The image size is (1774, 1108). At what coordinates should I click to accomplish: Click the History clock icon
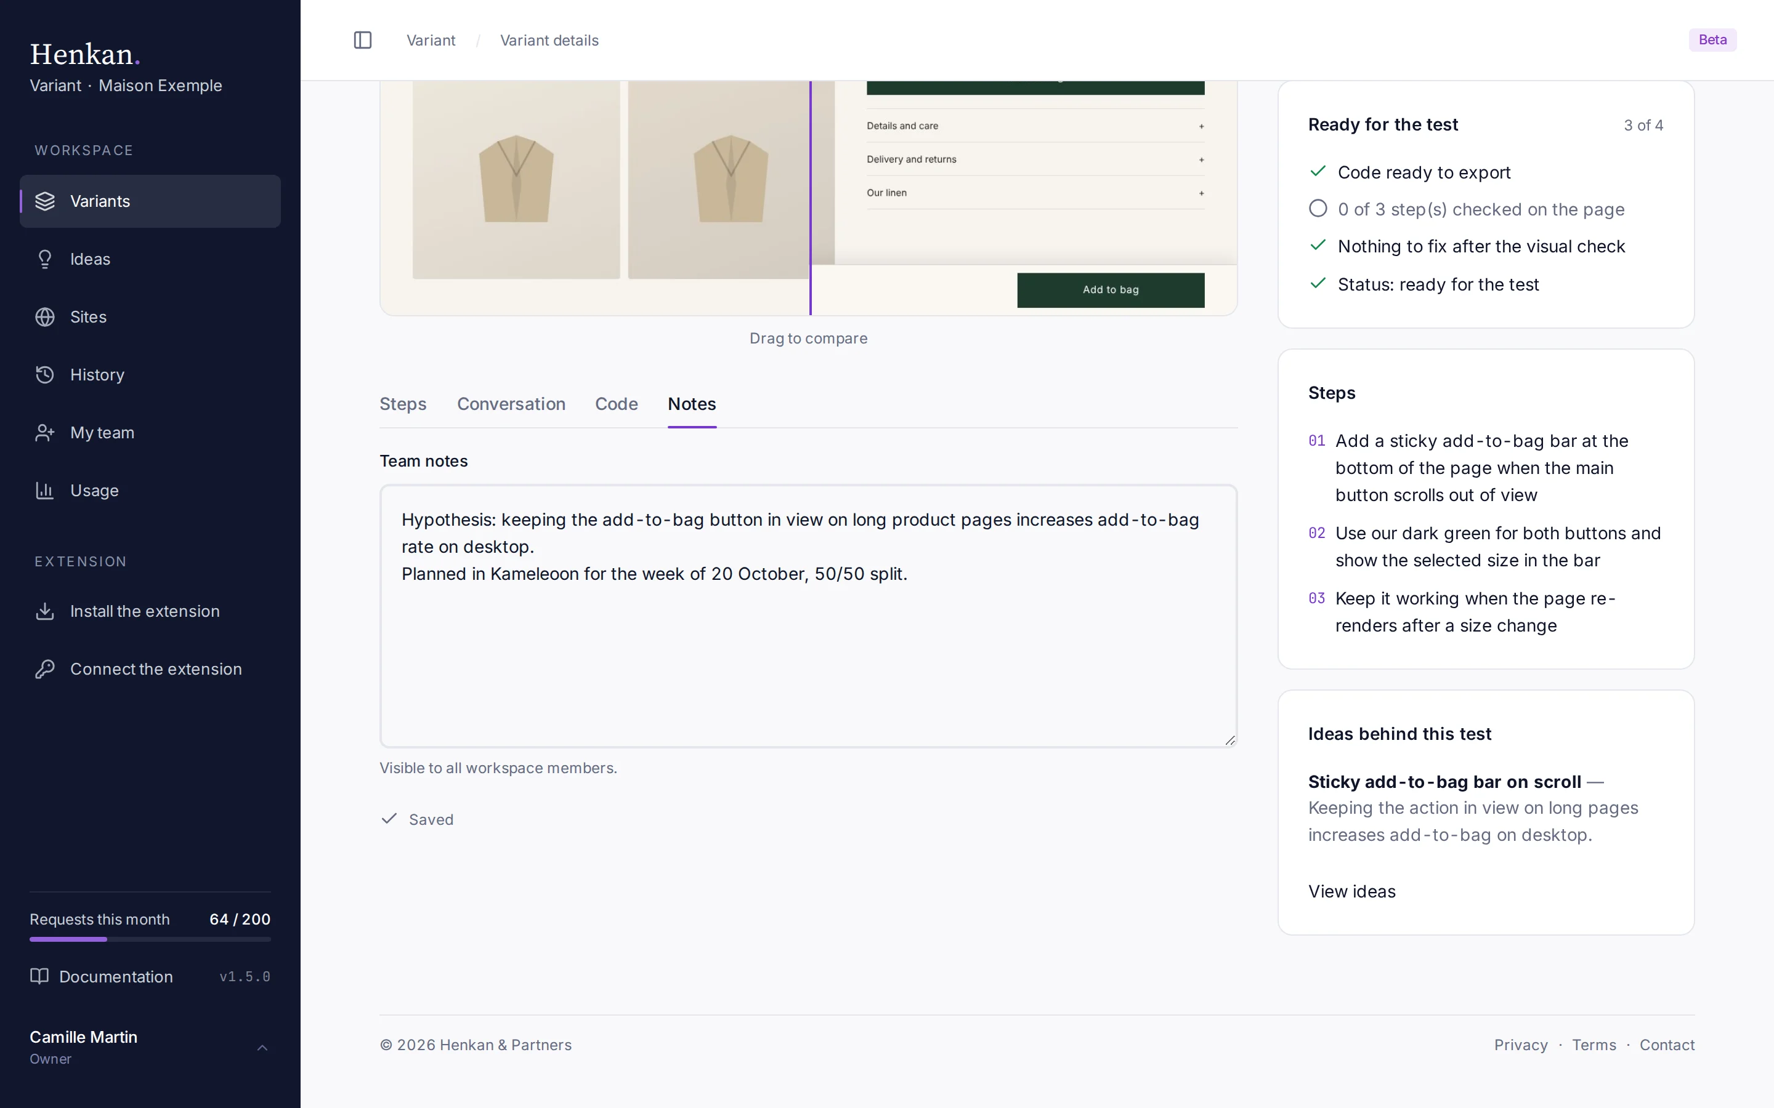(45, 374)
